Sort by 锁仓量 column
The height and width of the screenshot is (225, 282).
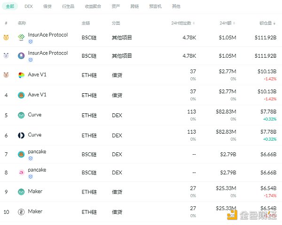267,23
